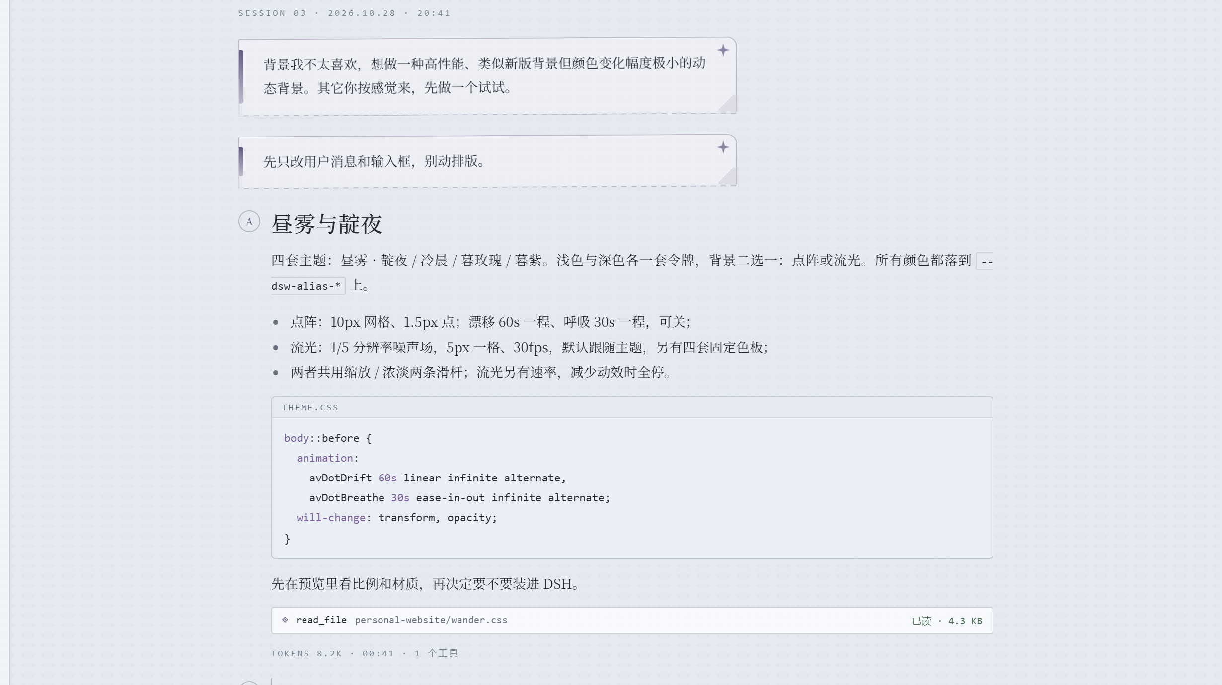Click the 'THEME.CSS' code block header
The height and width of the screenshot is (685, 1222).
(x=632, y=407)
